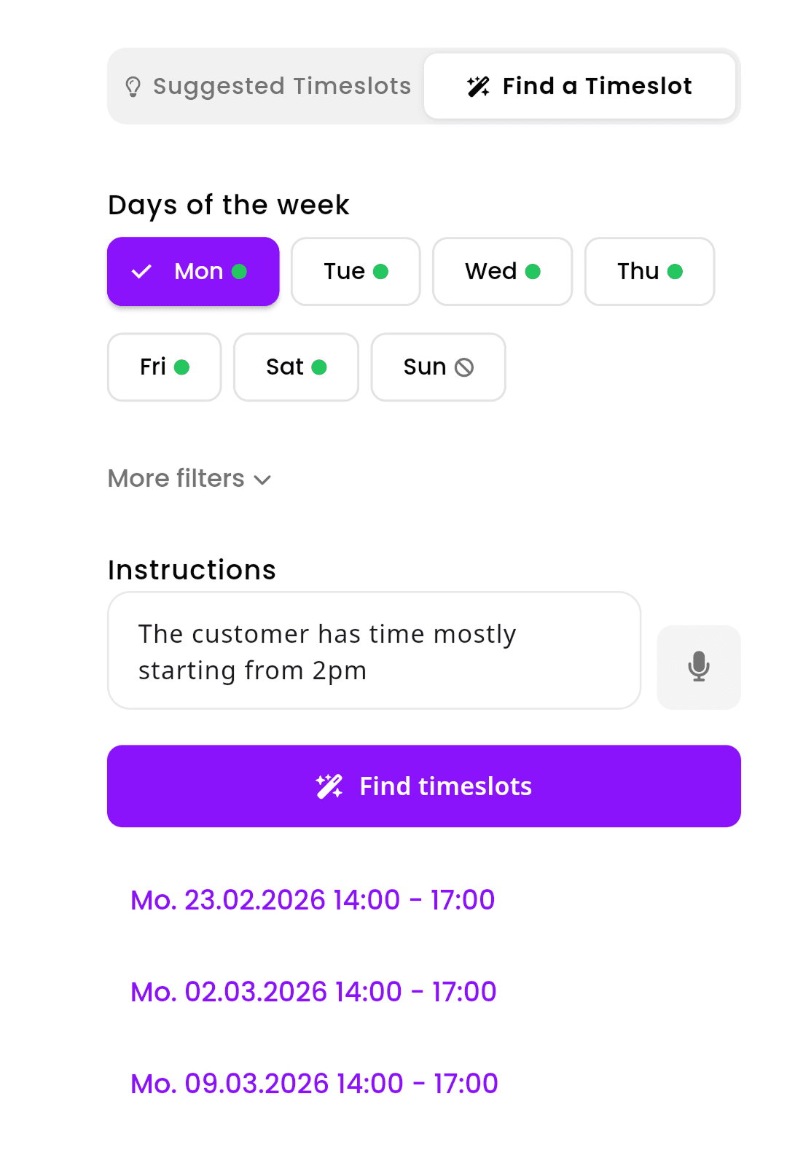Toggle the Fri day selection
This screenshot has width=787, height=1150.
pyautogui.click(x=164, y=367)
